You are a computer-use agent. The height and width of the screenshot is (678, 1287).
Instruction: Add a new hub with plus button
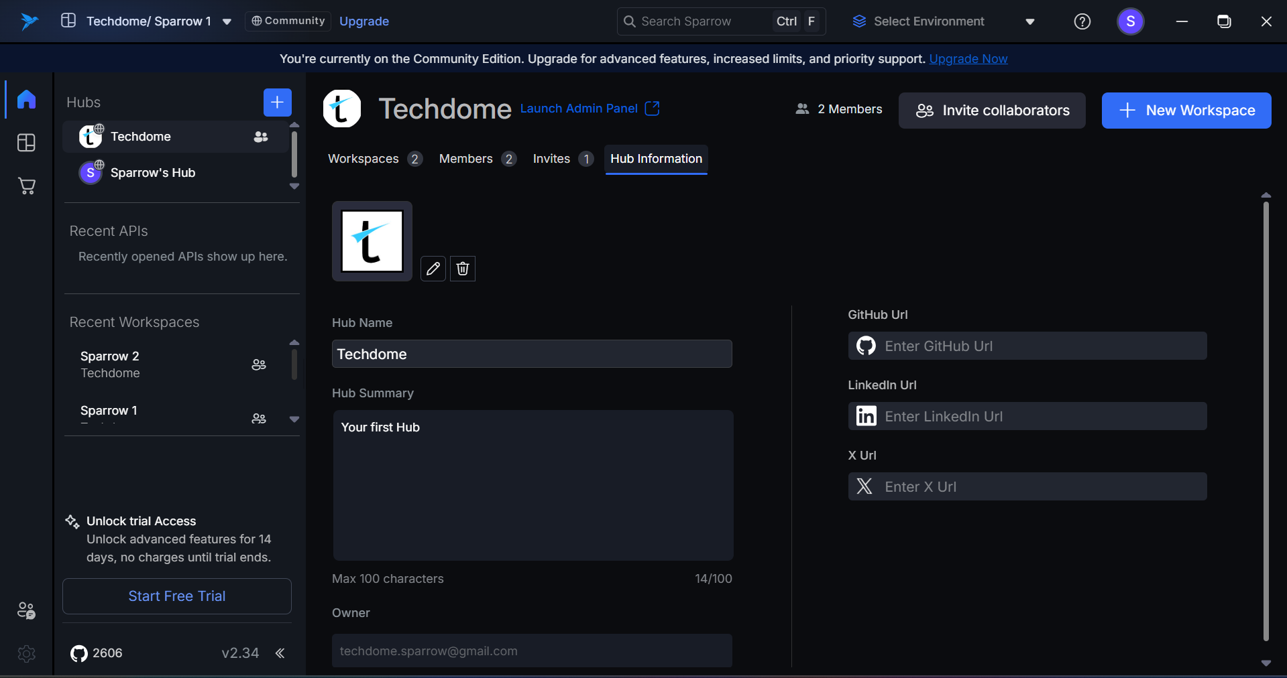pos(277,103)
